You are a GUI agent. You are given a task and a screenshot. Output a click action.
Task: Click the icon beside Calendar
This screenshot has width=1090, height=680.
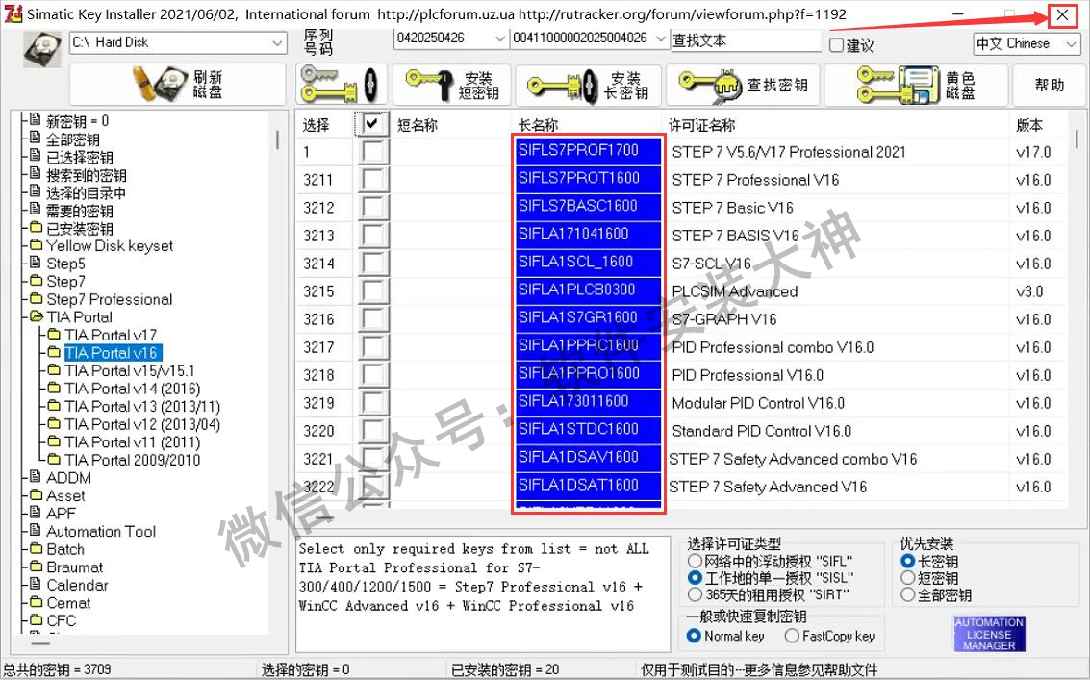[x=37, y=584]
